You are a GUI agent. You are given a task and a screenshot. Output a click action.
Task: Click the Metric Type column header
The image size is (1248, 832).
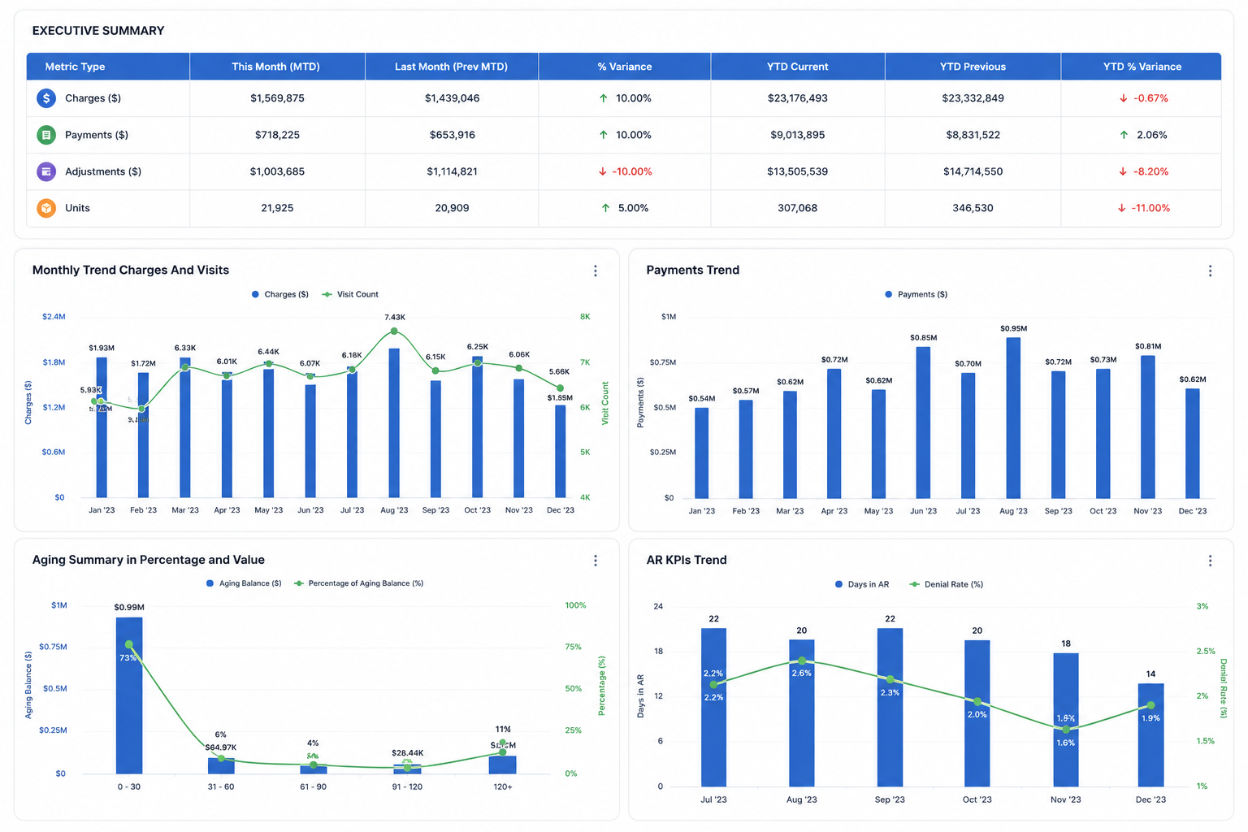point(108,67)
